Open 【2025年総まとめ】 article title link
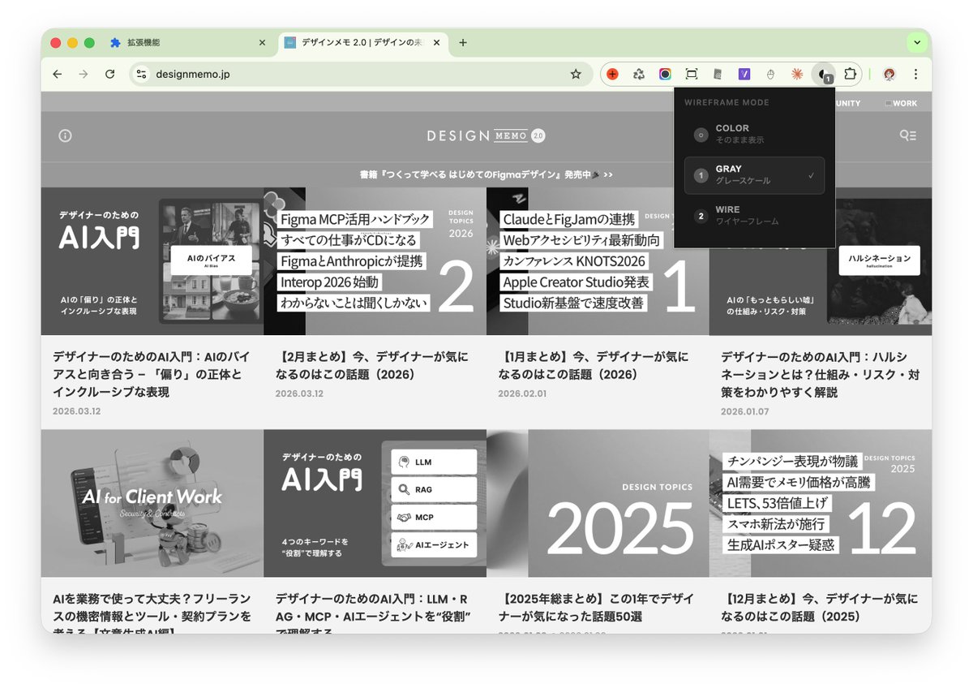Image resolution: width=973 pixels, height=688 pixels. click(595, 608)
